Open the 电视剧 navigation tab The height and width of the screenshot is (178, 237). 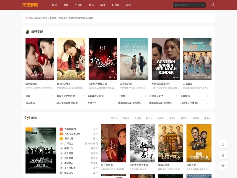pyautogui.click(x=79, y=5)
